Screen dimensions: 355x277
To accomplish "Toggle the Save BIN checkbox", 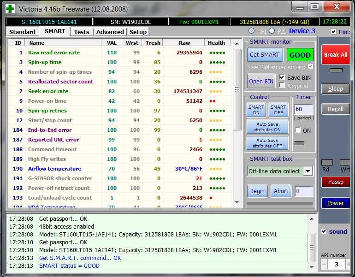I will point(282,77).
